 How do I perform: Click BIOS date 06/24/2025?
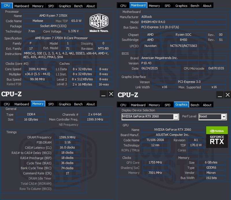(x=160, y=68)
